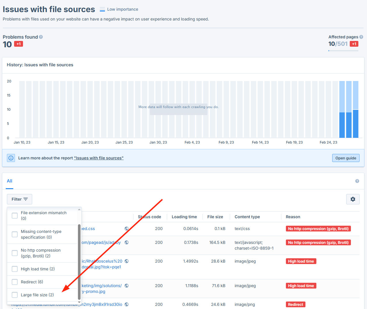
Task: Click globe icon in the text/css row
Action: (x=127, y=229)
